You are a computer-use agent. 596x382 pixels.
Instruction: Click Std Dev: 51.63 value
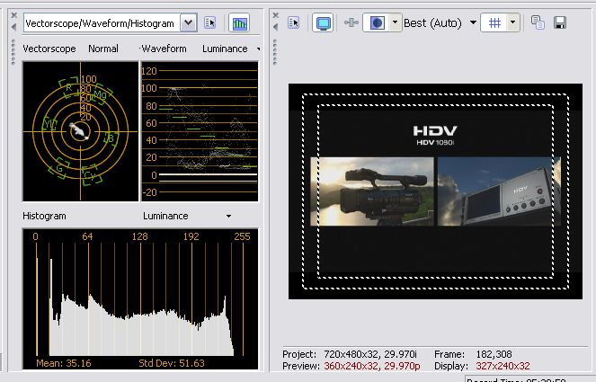point(172,363)
